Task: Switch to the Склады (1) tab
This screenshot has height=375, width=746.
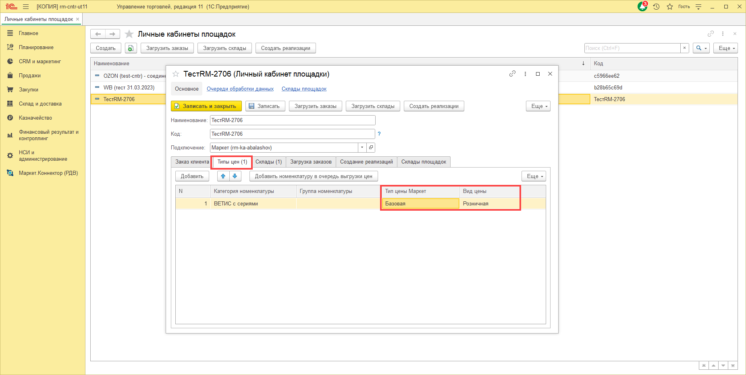Action: tap(268, 162)
